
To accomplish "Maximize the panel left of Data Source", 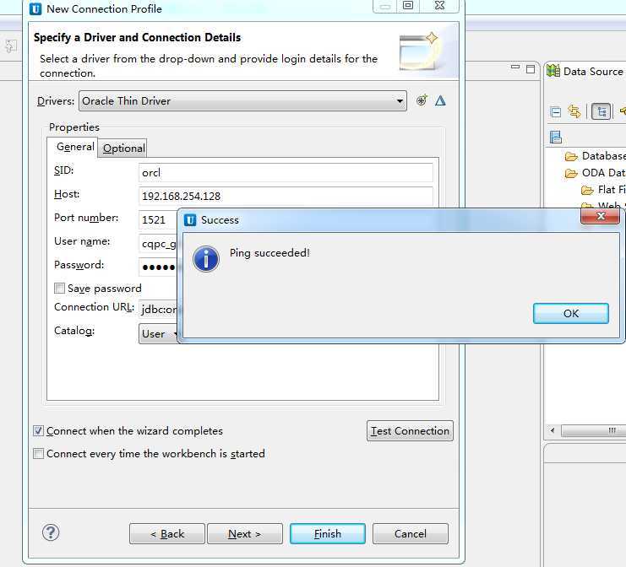I will coord(531,69).
